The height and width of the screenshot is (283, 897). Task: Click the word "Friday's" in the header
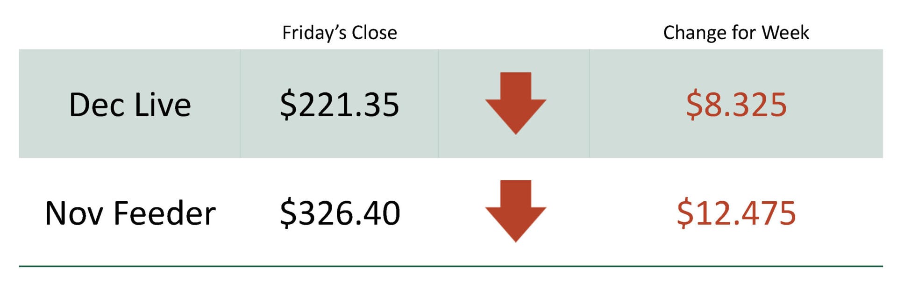pos(314,33)
